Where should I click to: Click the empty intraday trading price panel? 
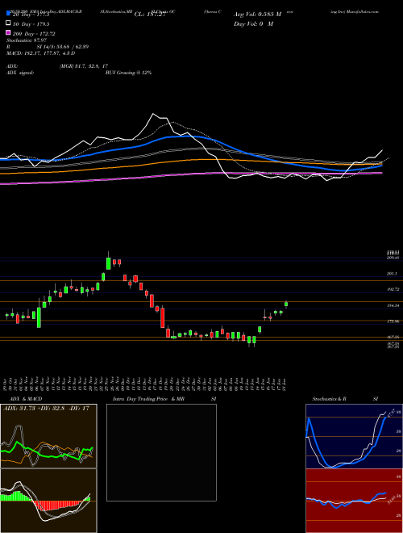coord(161,452)
